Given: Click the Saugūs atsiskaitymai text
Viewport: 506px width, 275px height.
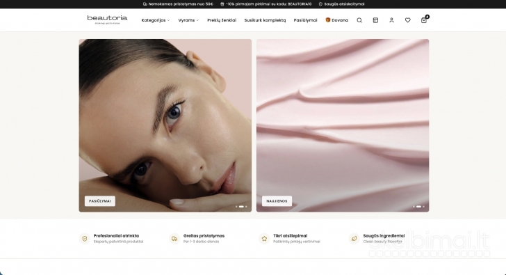Looking at the screenshot, I should (344, 4).
